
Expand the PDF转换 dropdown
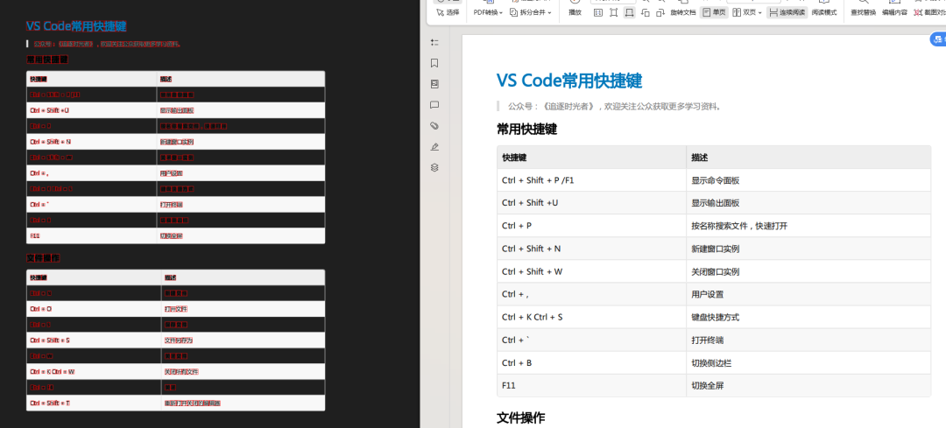[487, 12]
